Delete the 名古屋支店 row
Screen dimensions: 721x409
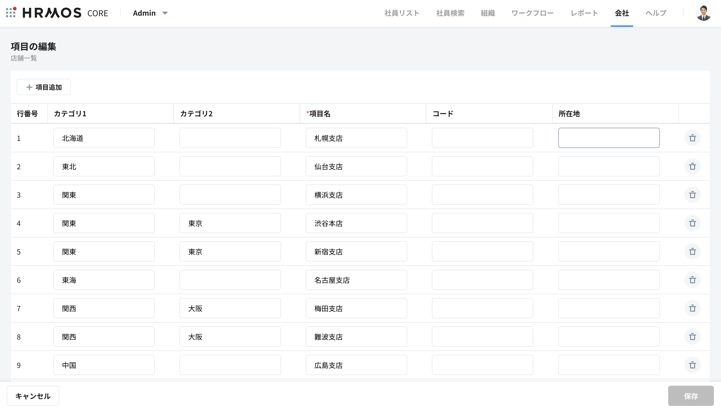pos(692,280)
